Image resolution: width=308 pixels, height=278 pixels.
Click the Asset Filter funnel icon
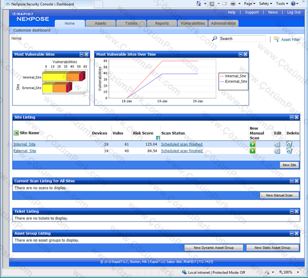point(276,39)
